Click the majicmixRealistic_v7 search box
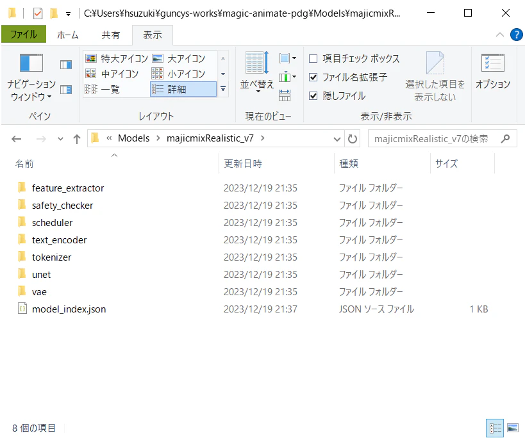525x438 pixels. pos(443,139)
